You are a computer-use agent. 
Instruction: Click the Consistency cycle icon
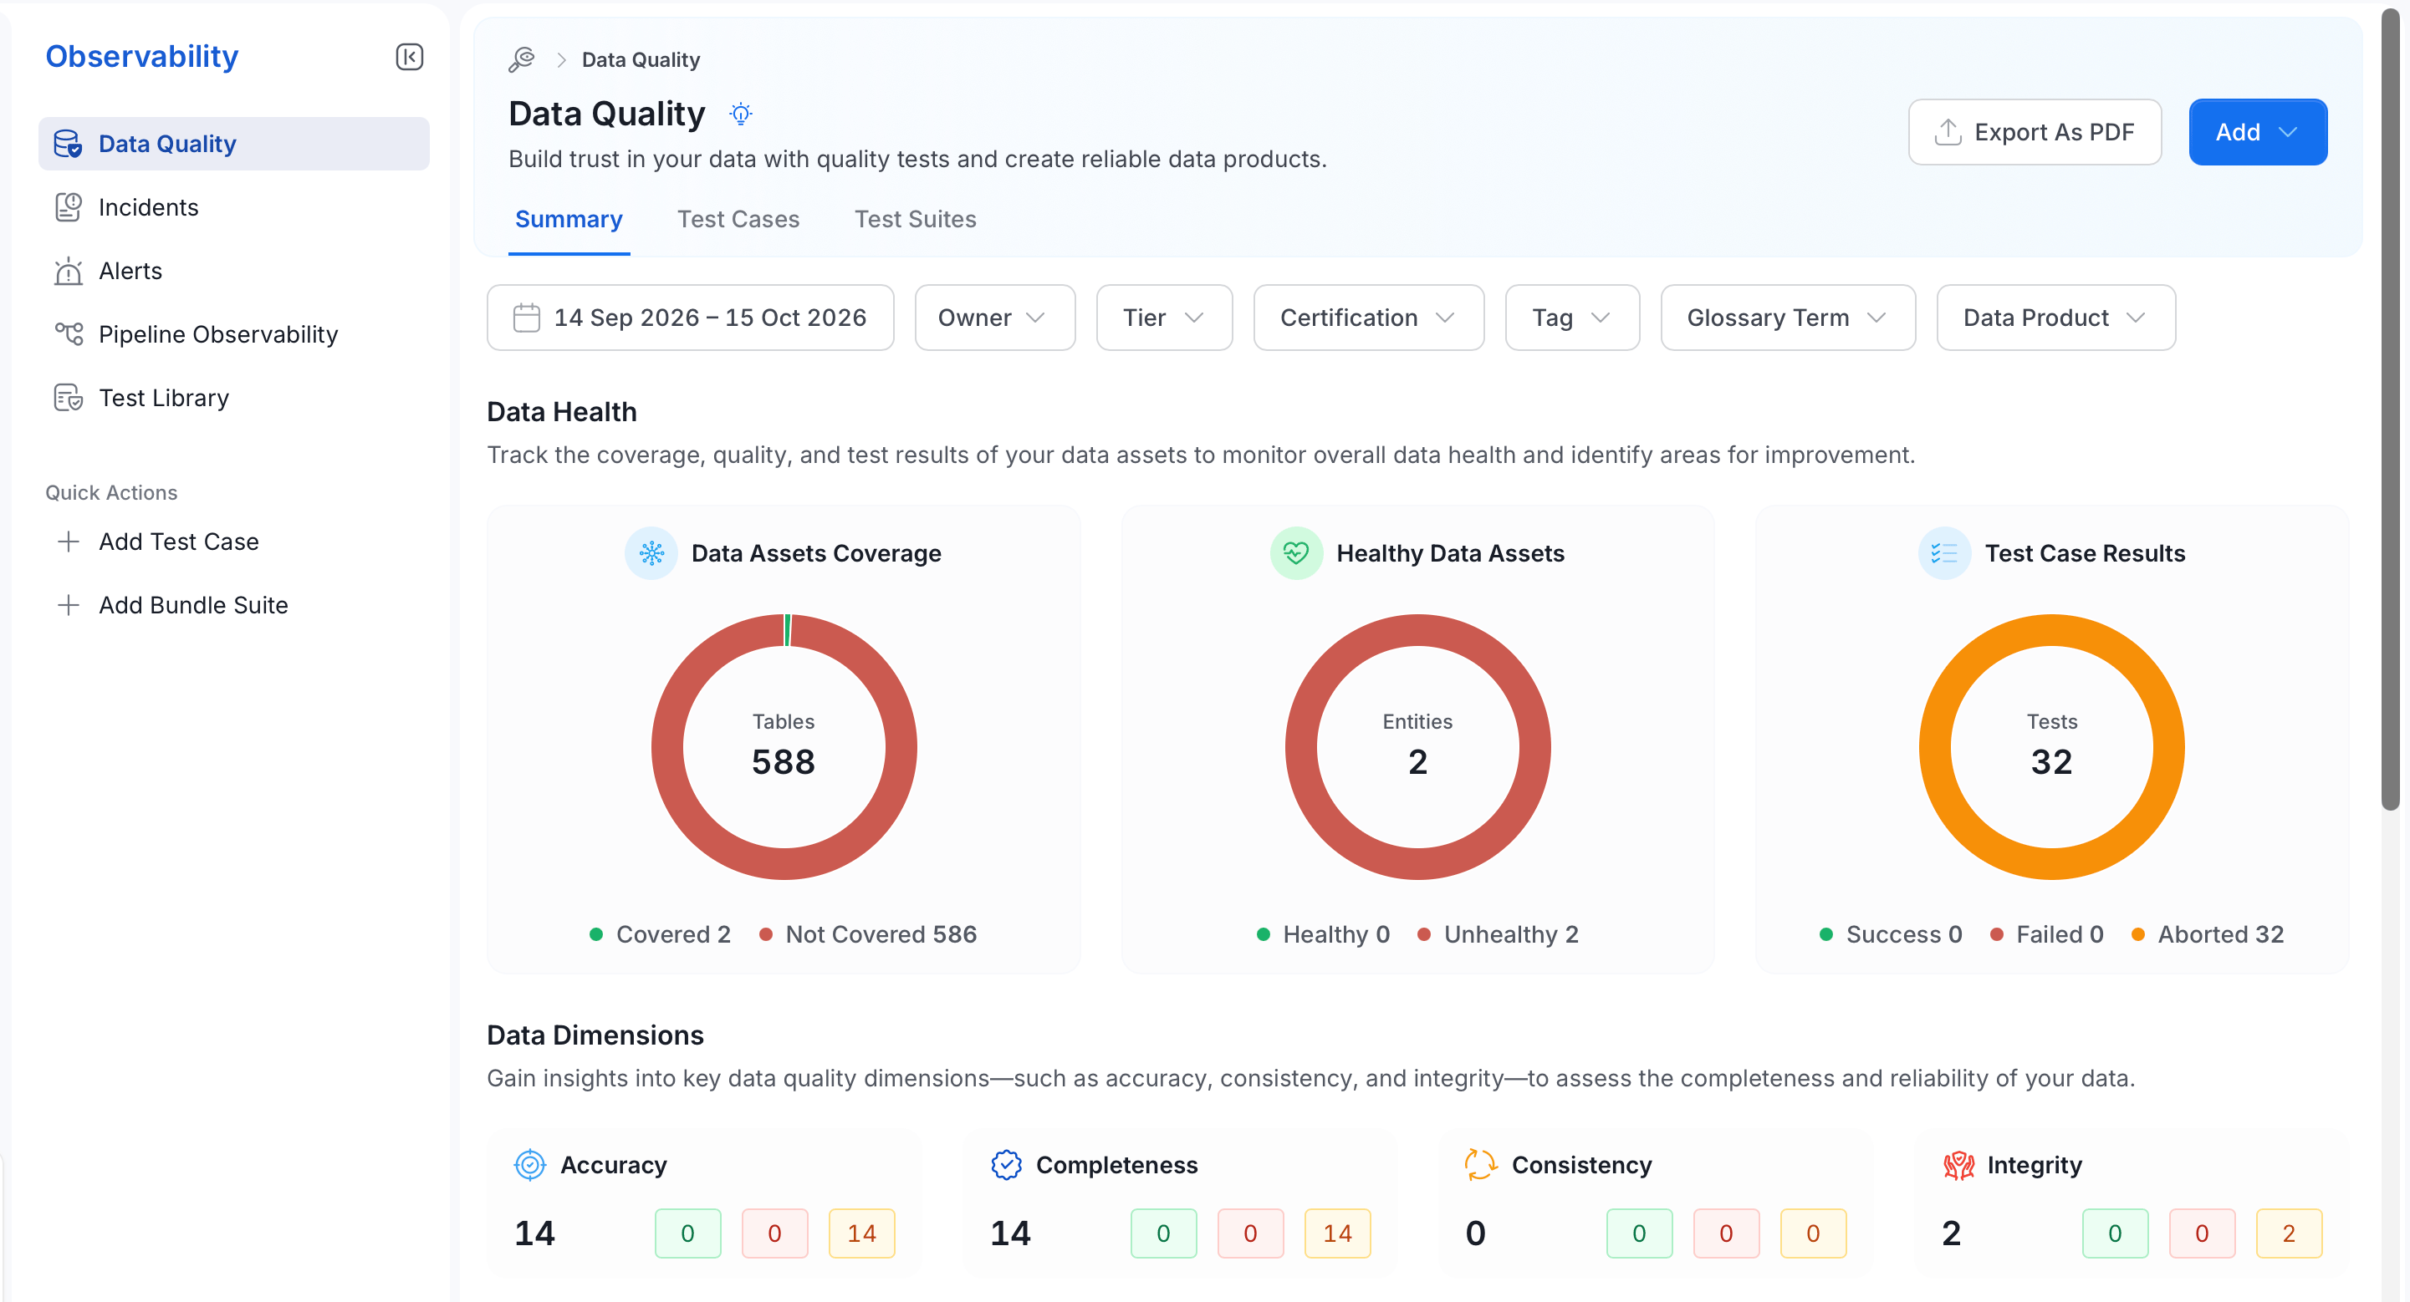click(1481, 1165)
